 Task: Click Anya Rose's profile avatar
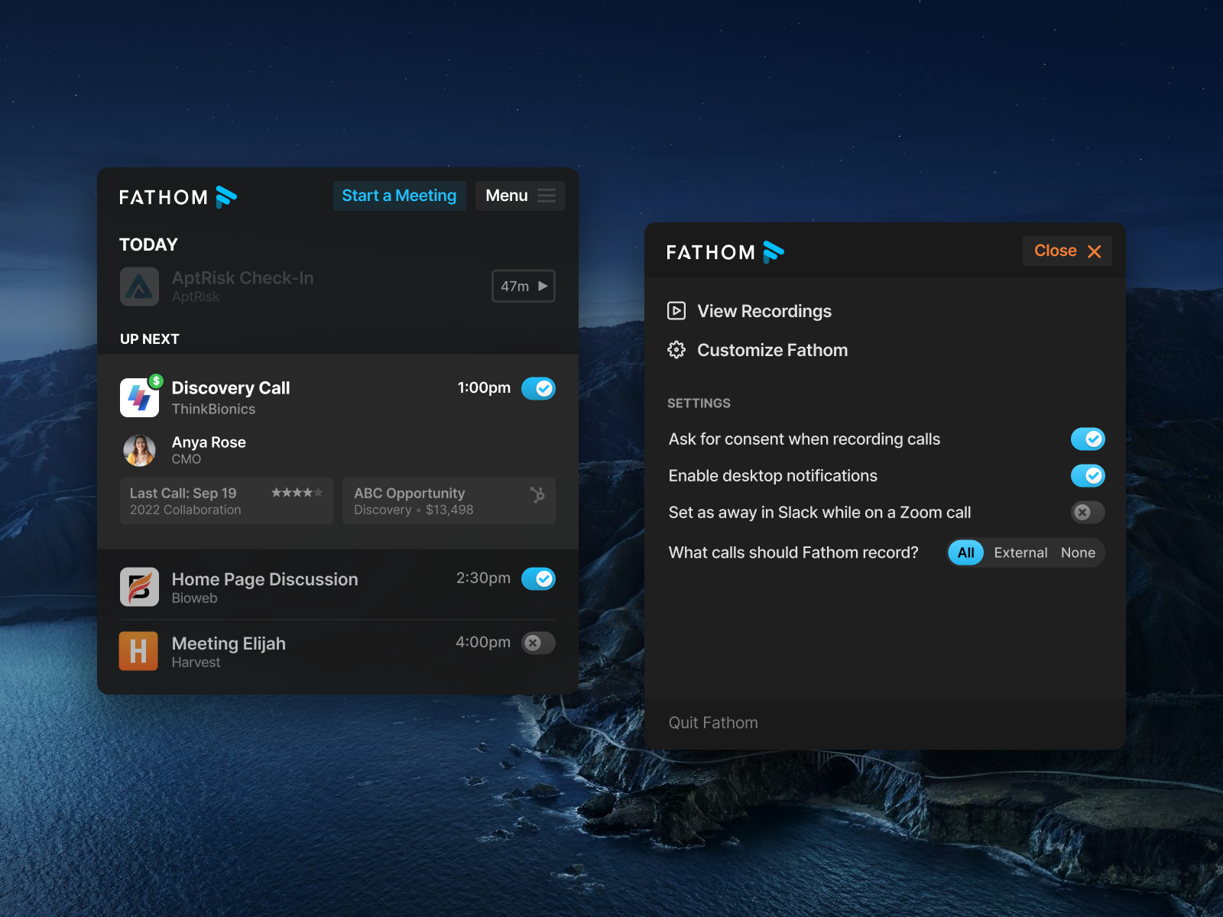tap(138, 451)
